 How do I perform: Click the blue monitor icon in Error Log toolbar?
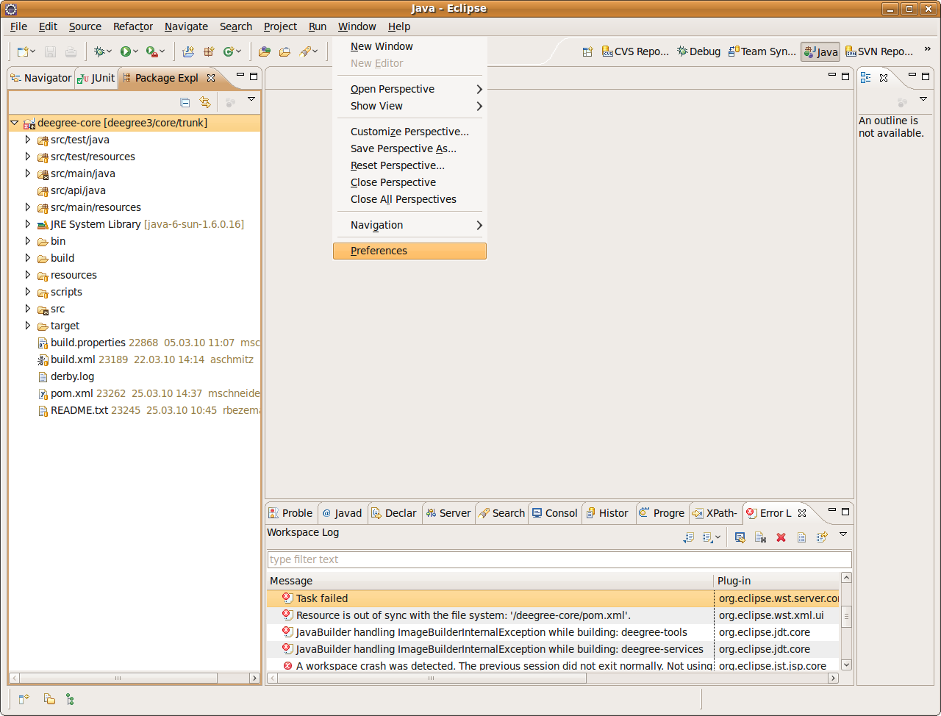tap(740, 537)
